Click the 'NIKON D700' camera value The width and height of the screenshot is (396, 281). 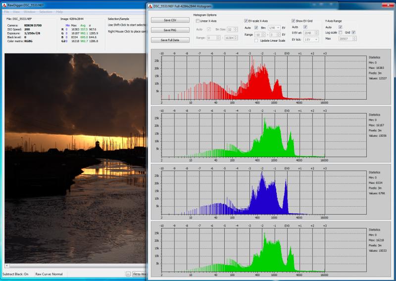tap(33, 25)
